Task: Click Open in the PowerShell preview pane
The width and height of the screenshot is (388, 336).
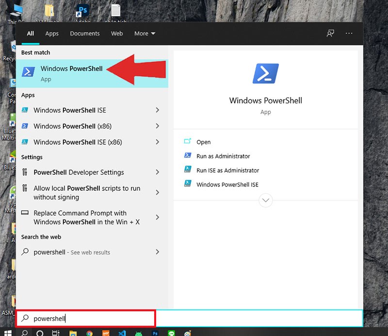Action: coord(203,142)
